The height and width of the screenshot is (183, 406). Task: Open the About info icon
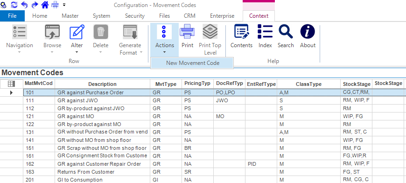pos(308,32)
